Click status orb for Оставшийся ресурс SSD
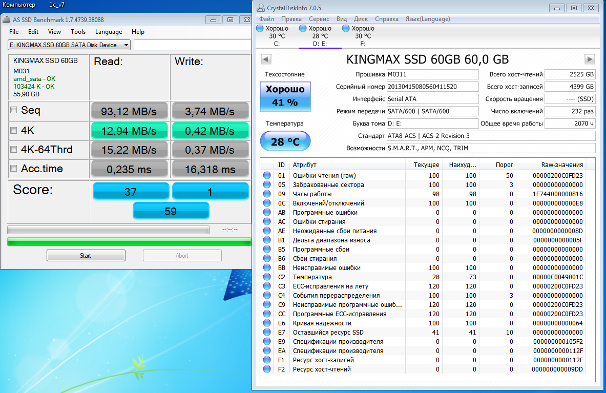Screen dimensions: 606x393 point(267,333)
